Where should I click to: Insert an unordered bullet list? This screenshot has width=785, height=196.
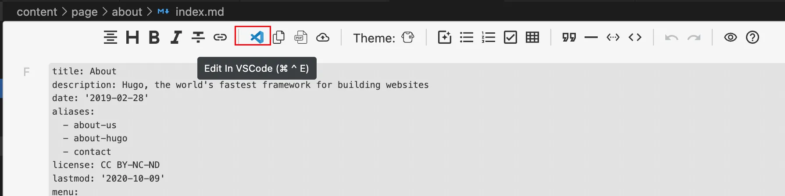pyautogui.click(x=467, y=38)
